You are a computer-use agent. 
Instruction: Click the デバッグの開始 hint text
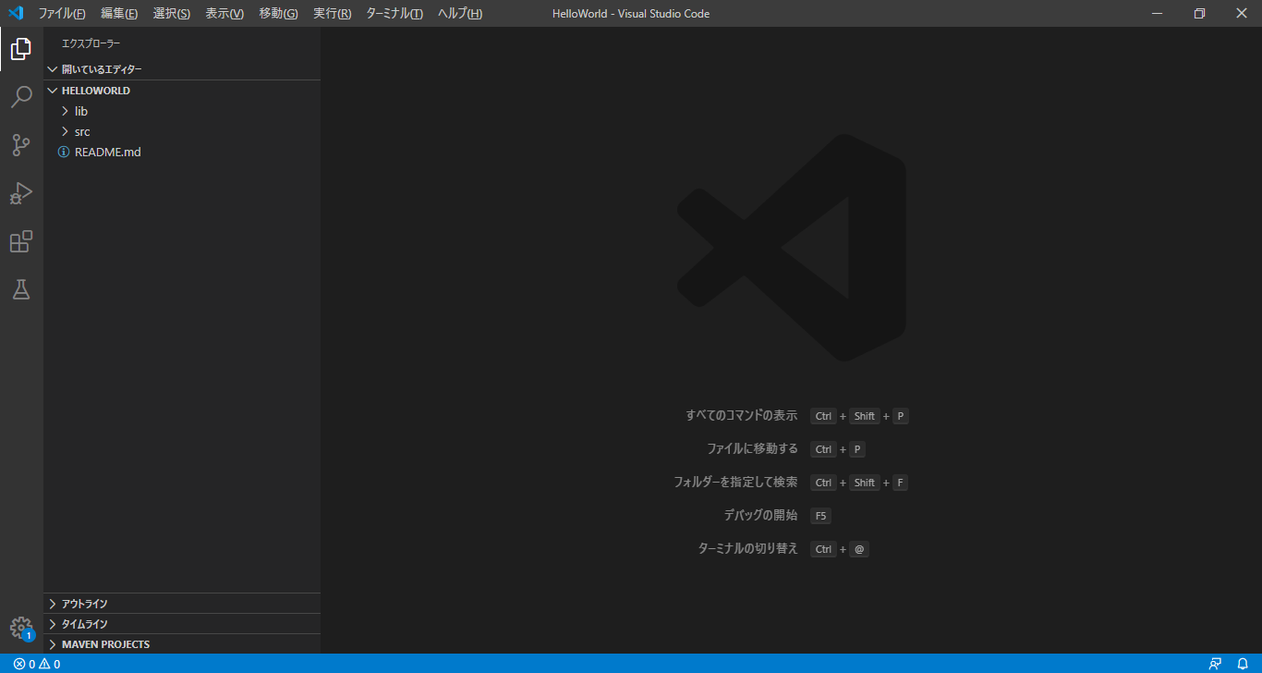[760, 516]
